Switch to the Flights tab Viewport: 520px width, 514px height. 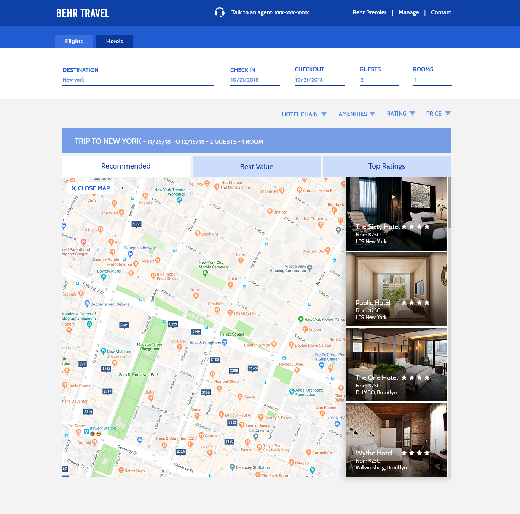click(74, 41)
